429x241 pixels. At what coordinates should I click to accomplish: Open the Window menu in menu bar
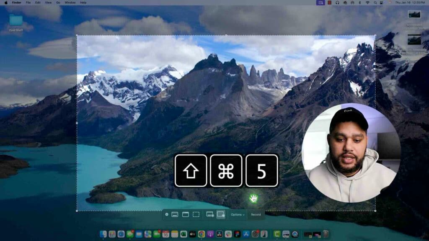70,3
